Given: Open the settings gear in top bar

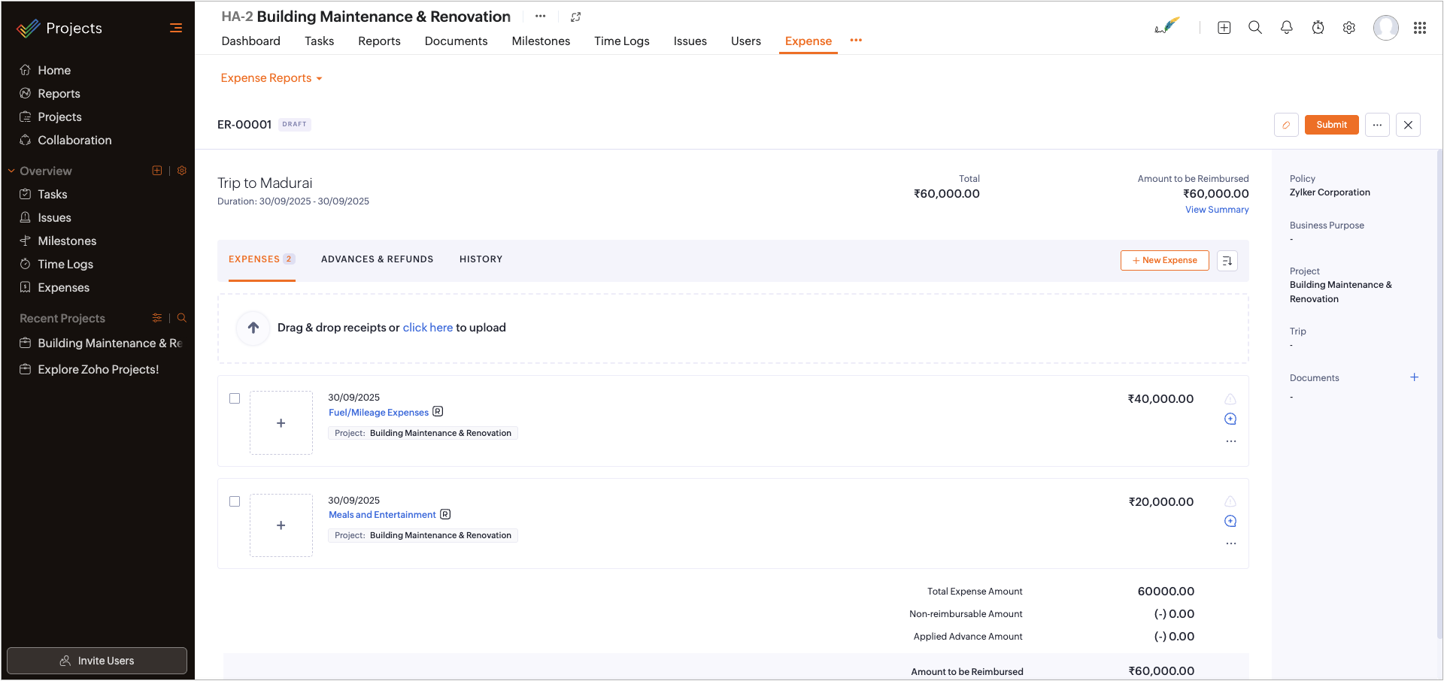Looking at the screenshot, I should click(1349, 28).
